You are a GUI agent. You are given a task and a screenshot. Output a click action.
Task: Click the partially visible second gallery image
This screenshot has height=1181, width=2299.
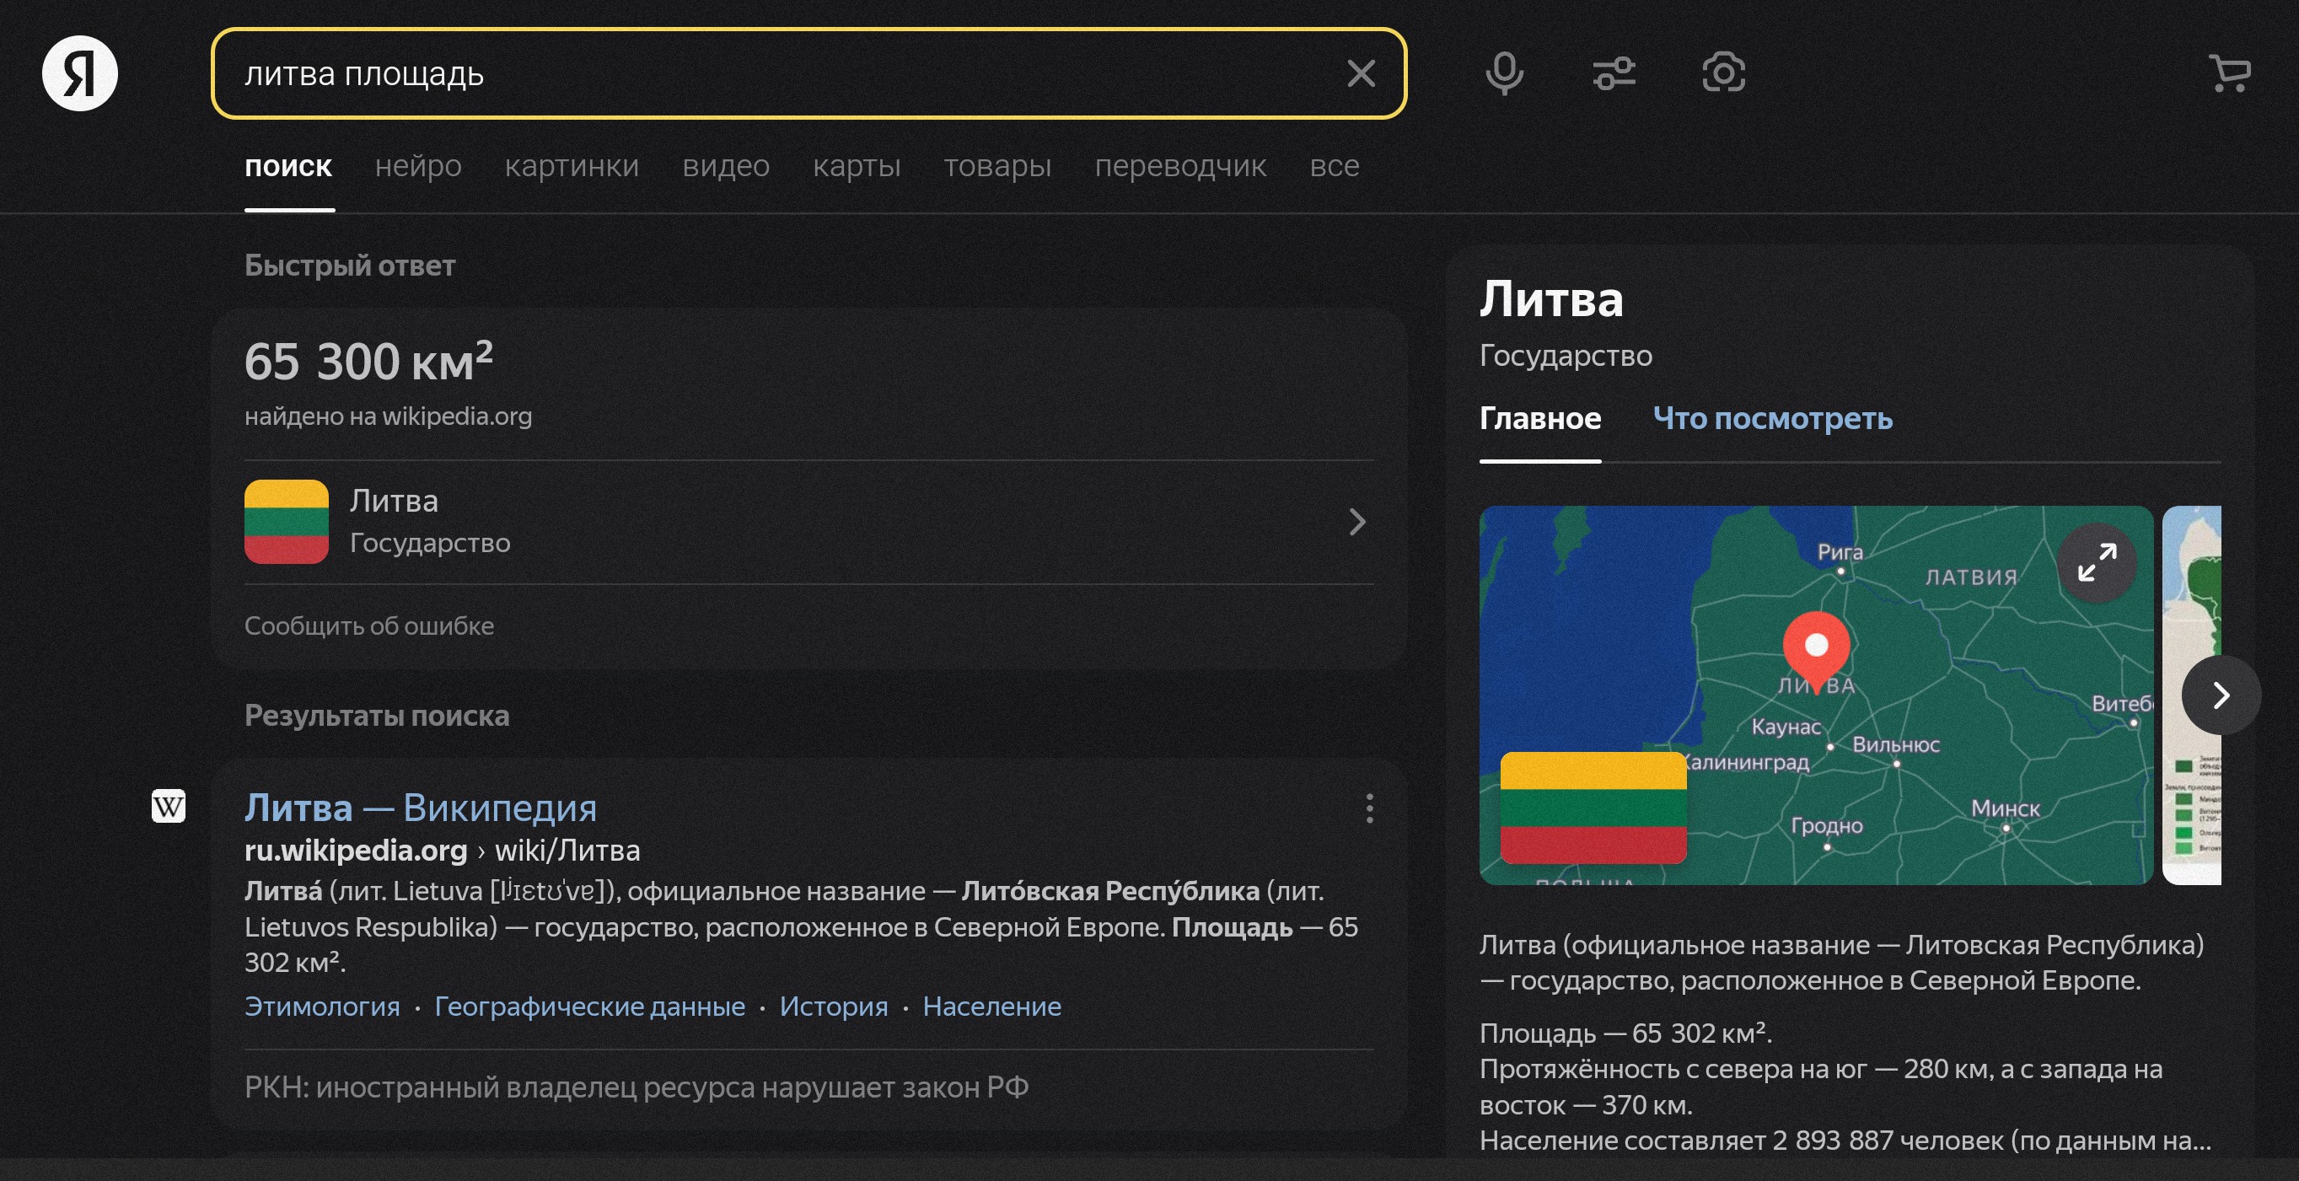click(2192, 695)
